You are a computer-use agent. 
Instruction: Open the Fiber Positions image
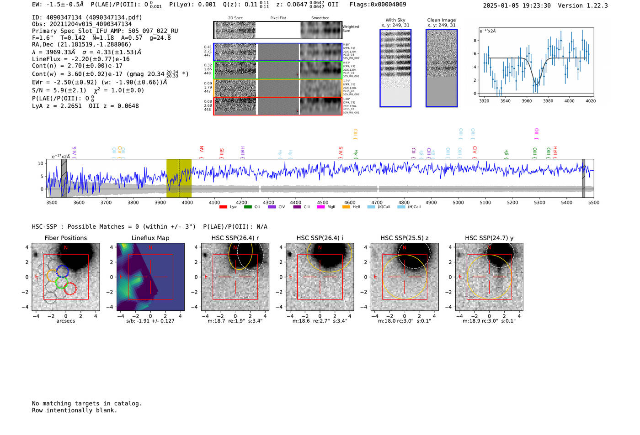pyautogui.click(x=66, y=277)
